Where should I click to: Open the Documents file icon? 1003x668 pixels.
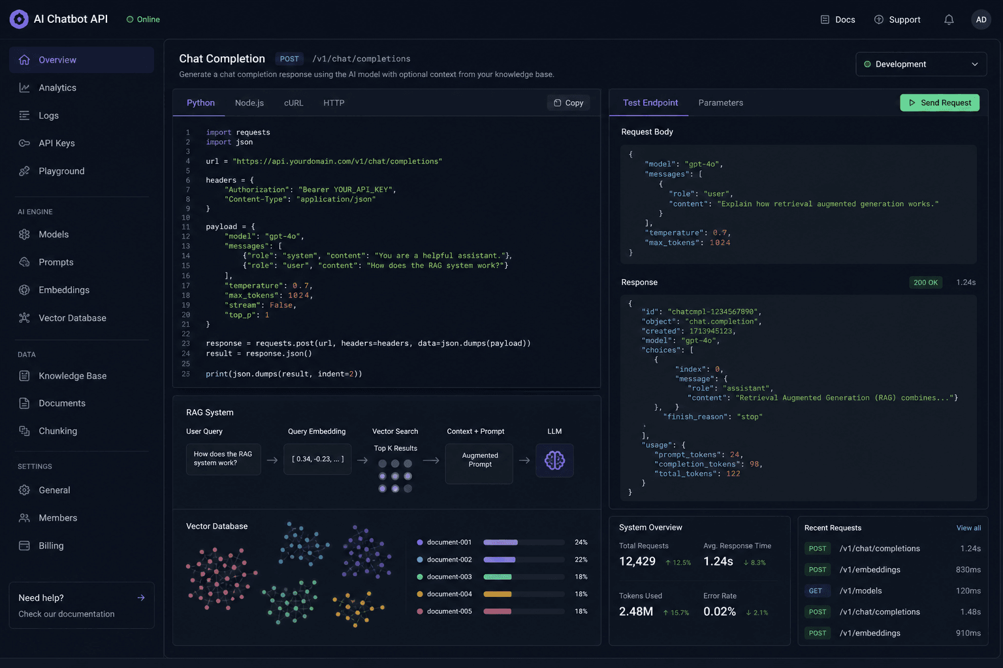pyautogui.click(x=24, y=403)
